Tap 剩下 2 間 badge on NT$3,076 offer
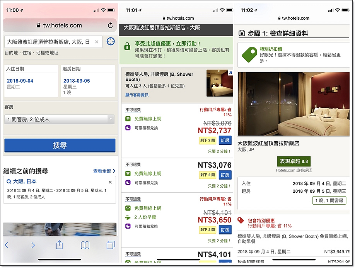The width and height of the screenshot is (355, 268). tap(208, 175)
